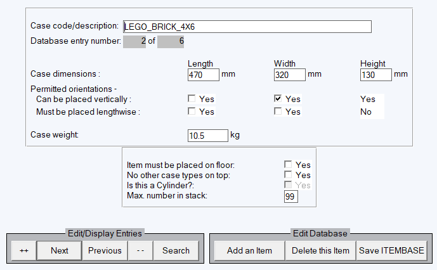Select the Height dimension field
Screen dimensions: 437x270
click(x=375, y=75)
